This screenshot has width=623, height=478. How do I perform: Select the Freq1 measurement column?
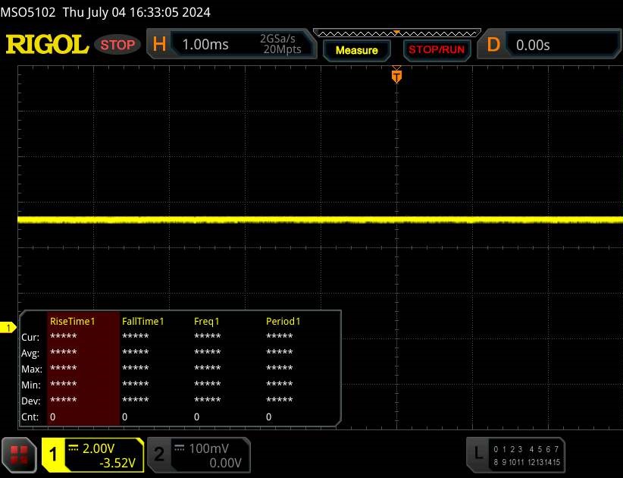(207, 321)
